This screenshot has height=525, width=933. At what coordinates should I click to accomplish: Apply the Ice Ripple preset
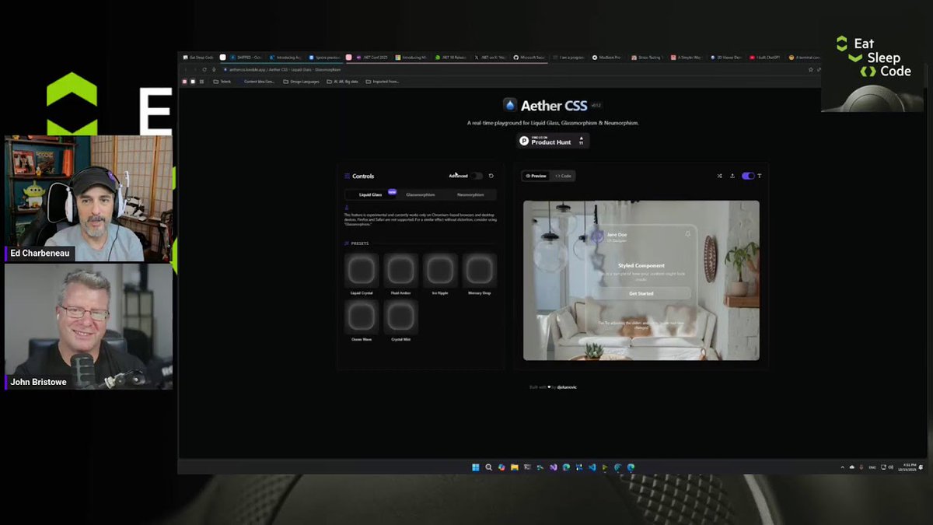tap(440, 271)
